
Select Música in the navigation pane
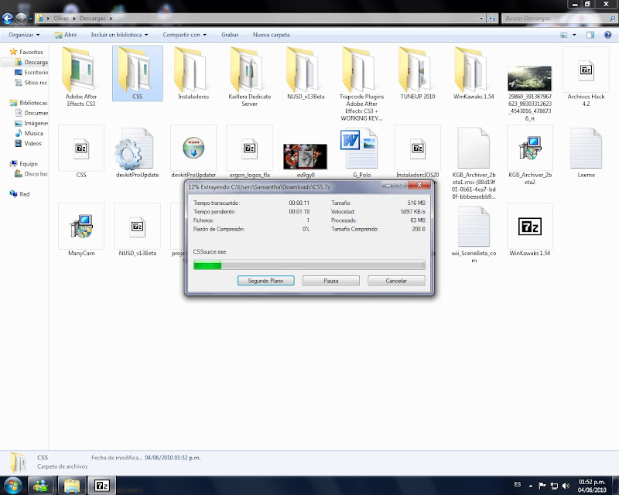pyautogui.click(x=29, y=133)
